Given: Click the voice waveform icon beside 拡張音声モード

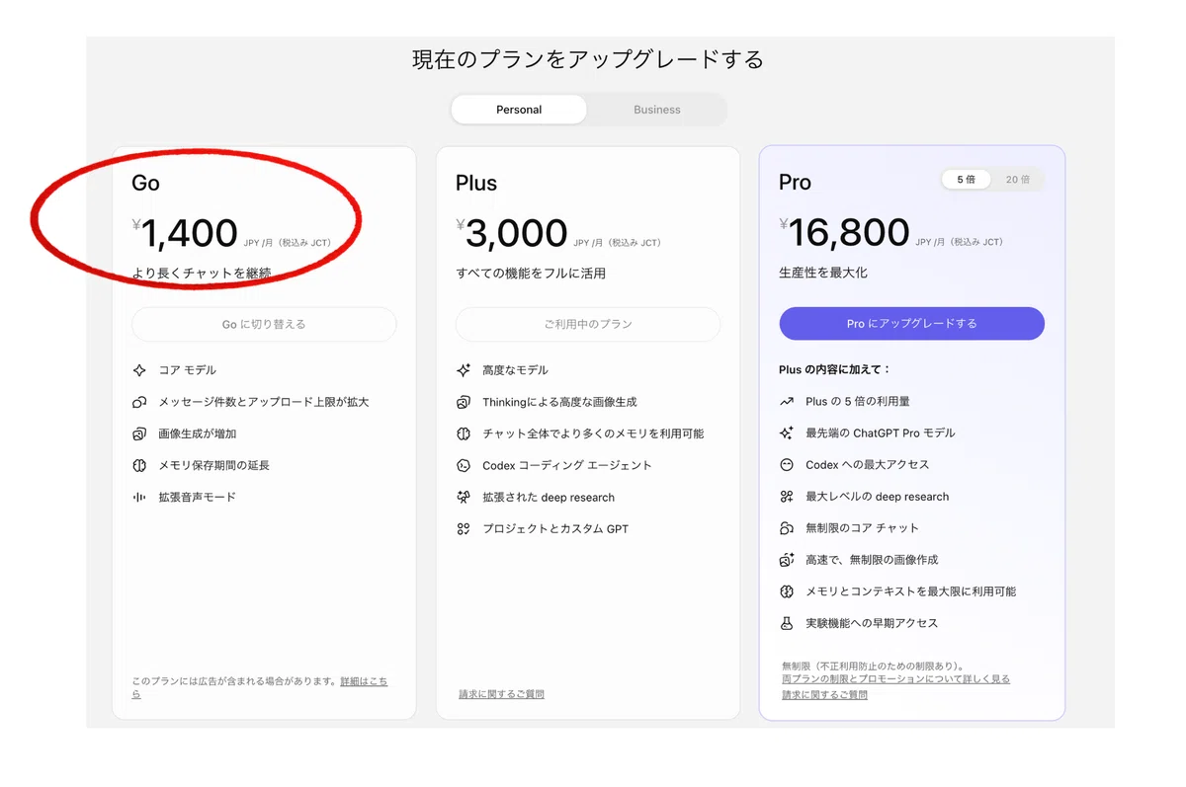Looking at the screenshot, I should (x=139, y=497).
